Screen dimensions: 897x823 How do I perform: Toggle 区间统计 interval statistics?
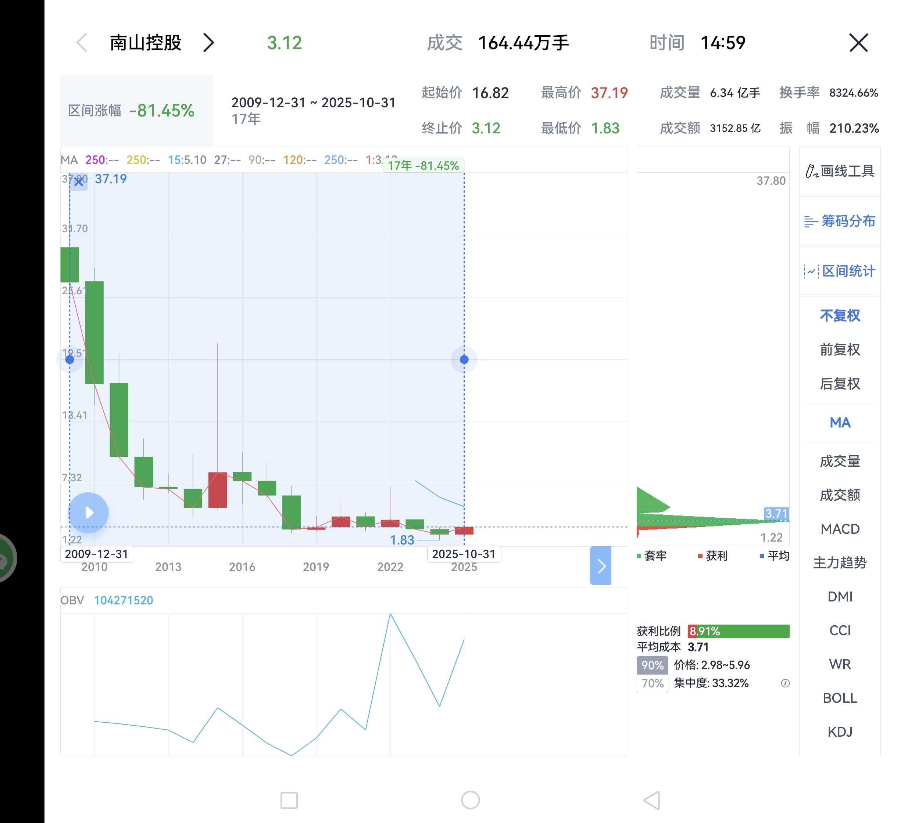(840, 271)
